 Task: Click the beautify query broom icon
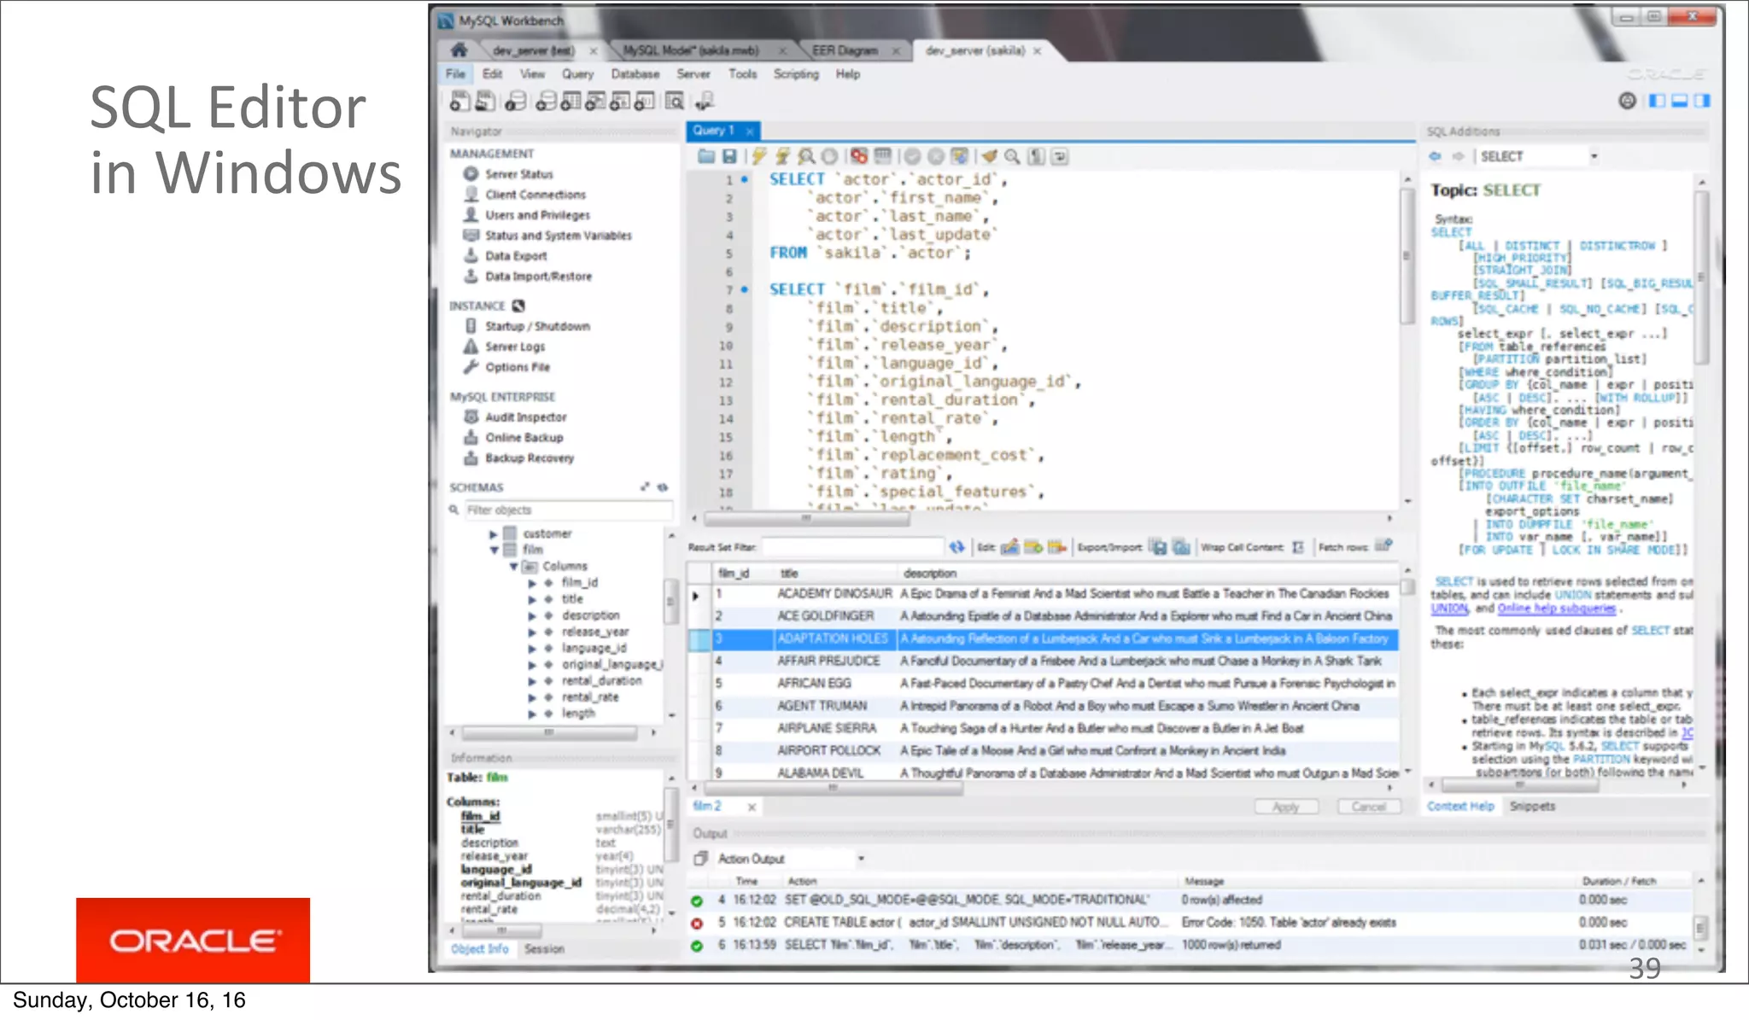(x=989, y=156)
